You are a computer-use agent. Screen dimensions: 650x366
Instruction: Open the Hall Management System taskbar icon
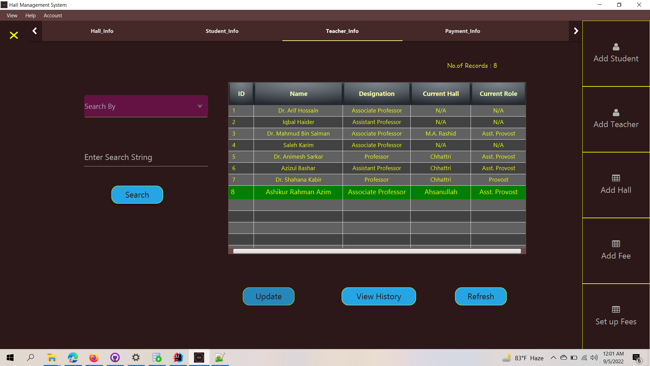(x=199, y=358)
